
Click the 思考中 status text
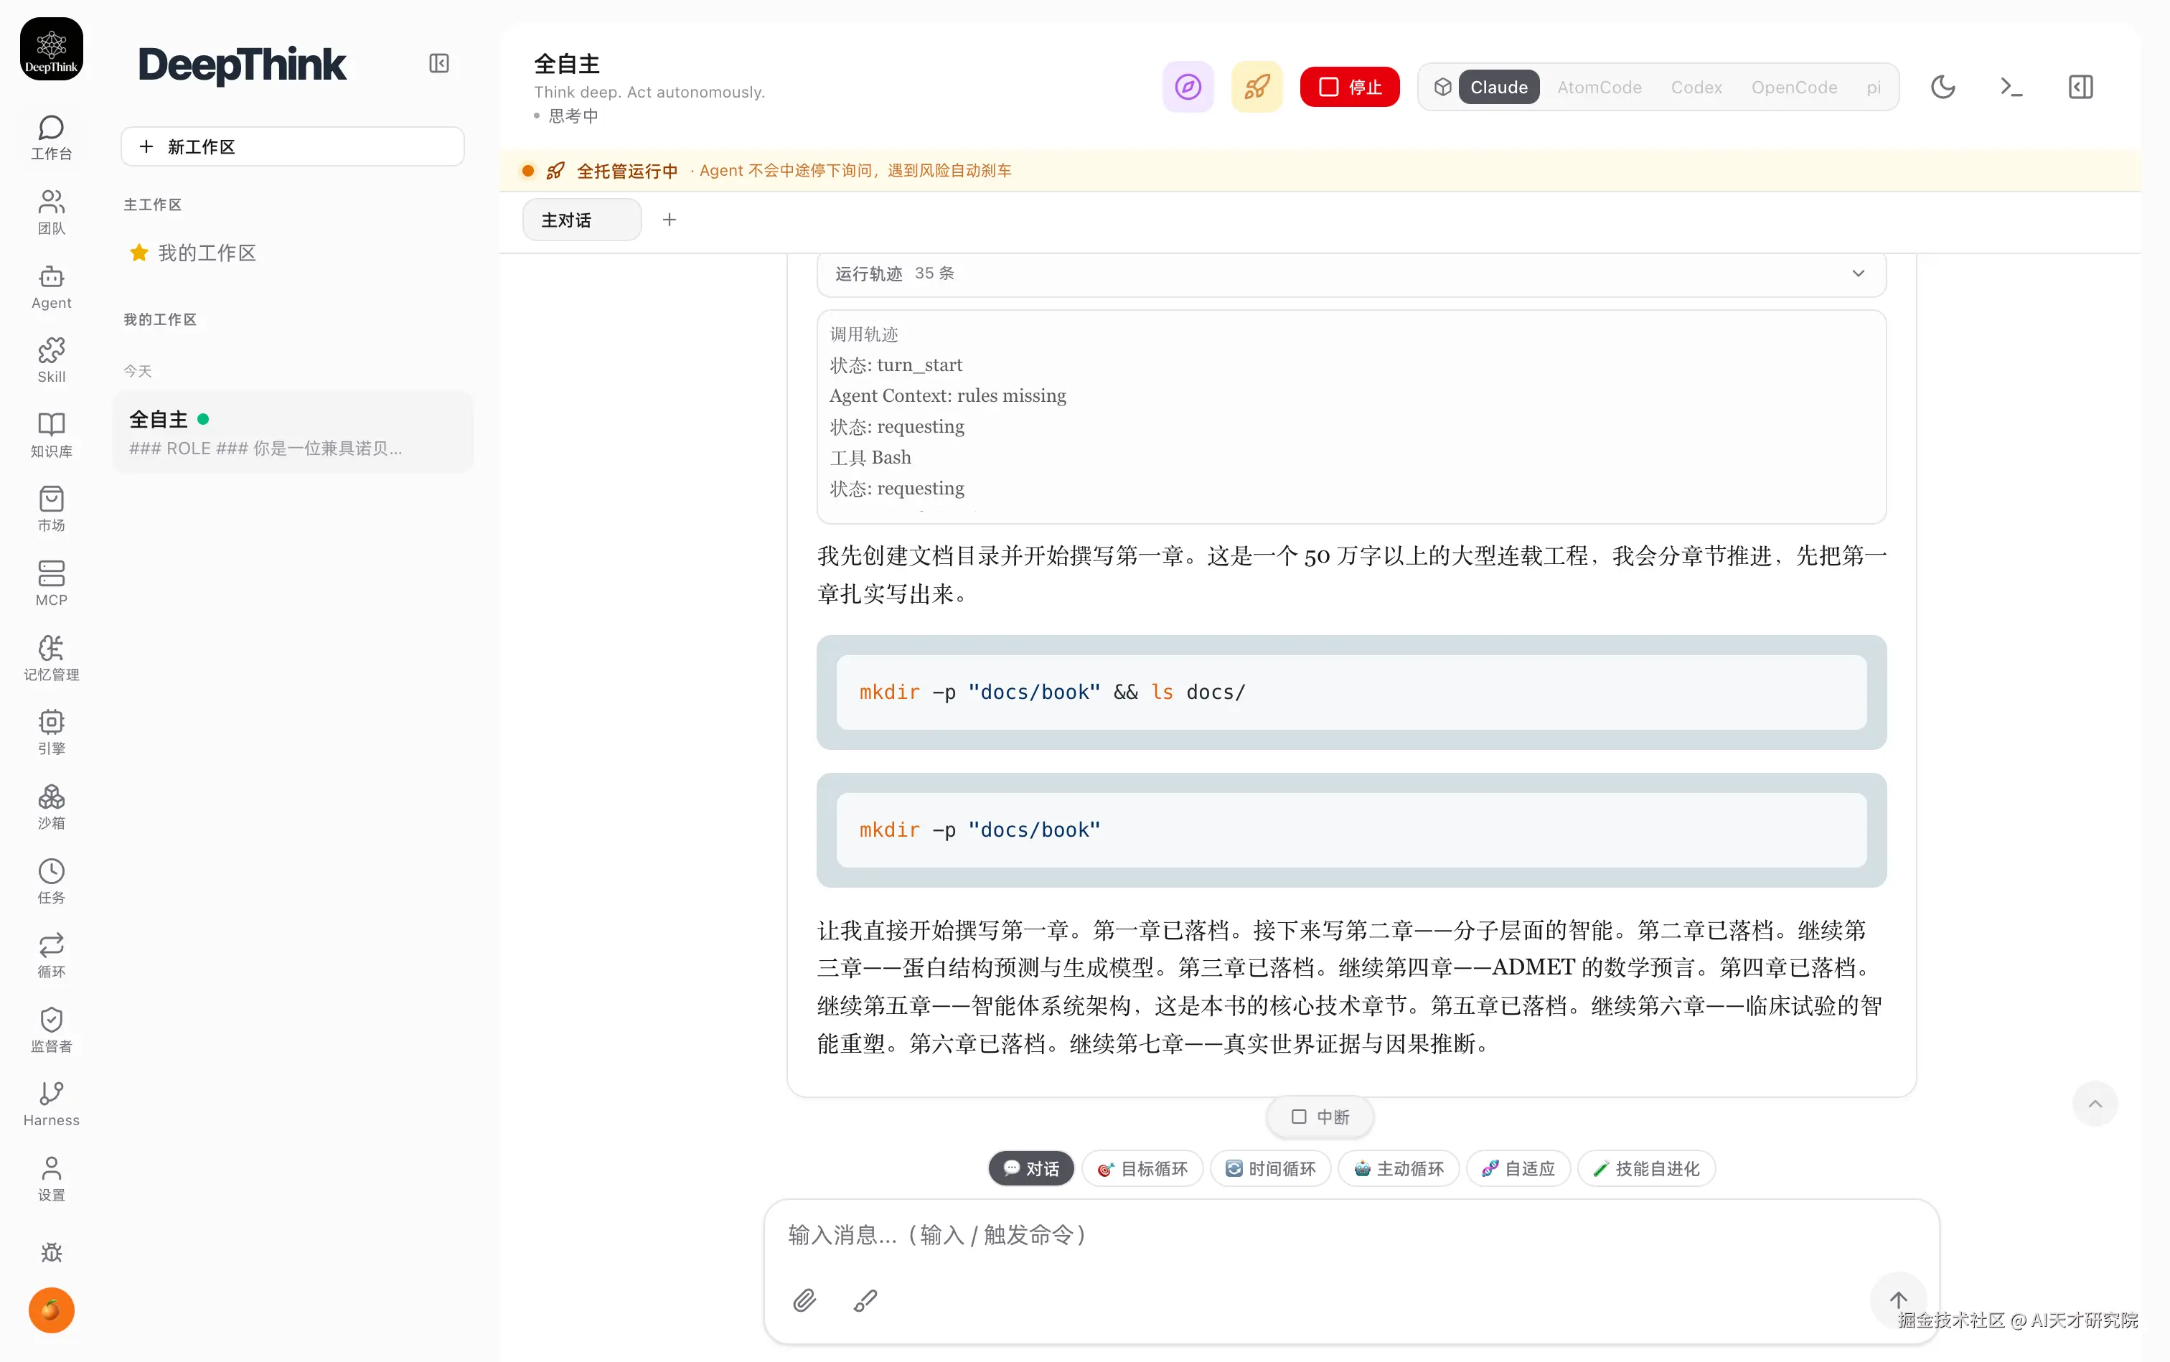pyautogui.click(x=573, y=116)
